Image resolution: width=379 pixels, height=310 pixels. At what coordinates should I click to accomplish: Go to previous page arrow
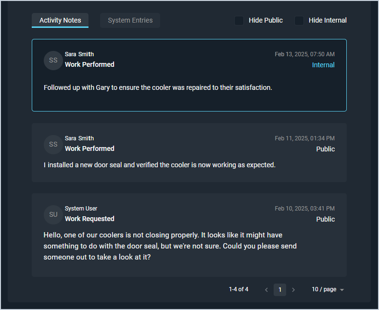pyautogui.click(x=266, y=290)
